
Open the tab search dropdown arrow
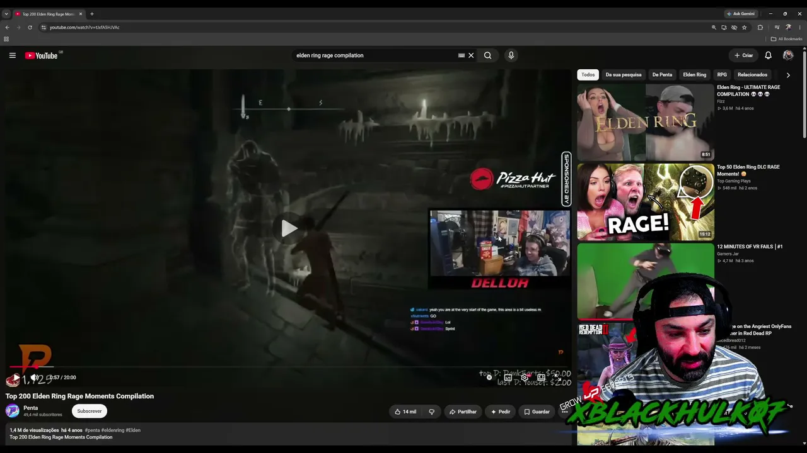click(6, 14)
